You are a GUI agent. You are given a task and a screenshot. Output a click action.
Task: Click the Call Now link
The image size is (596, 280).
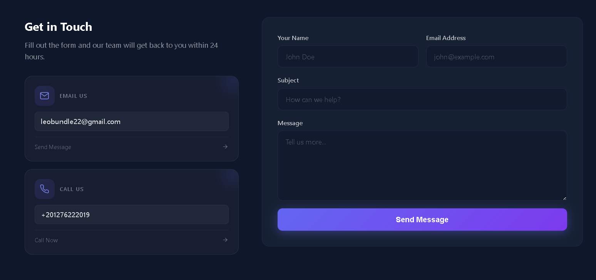pyautogui.click(x=46, y=240)
